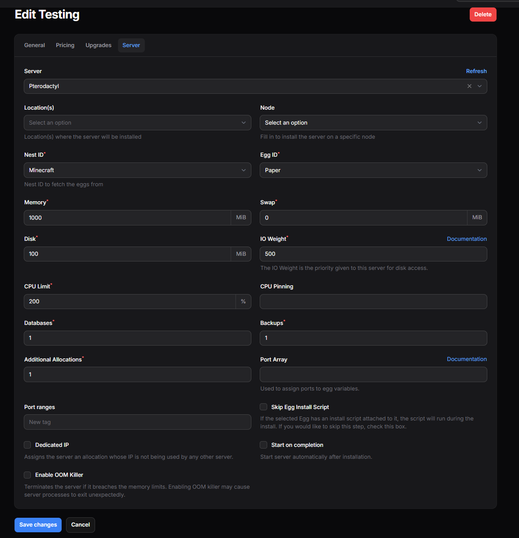Open the Location(s) dropdown
519x538 pixels.
click(x=137, y=123)
